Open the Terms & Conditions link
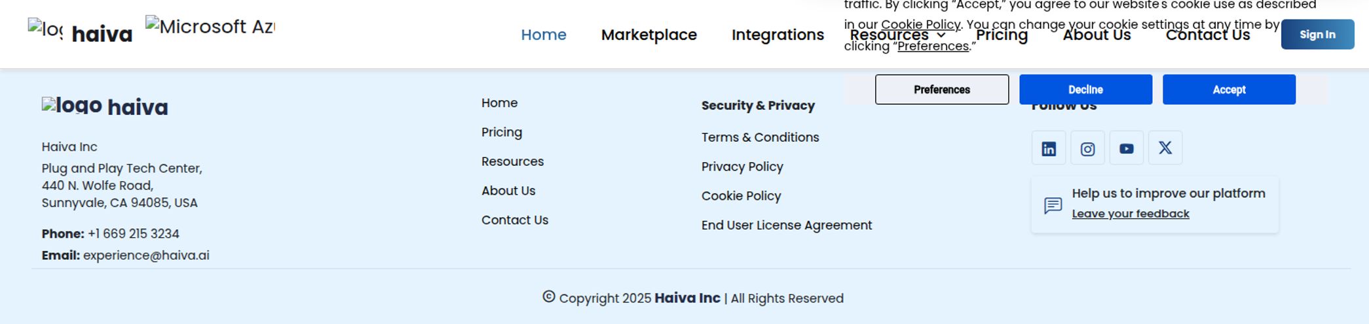 click(760, 137)
